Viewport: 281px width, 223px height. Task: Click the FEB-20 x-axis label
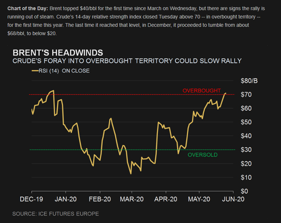click(x=100, y=199)
